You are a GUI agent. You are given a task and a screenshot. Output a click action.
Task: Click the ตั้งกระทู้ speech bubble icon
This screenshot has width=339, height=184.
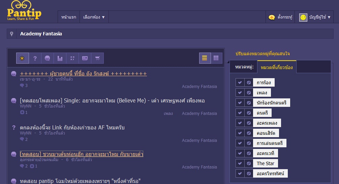tap(272, 17)
